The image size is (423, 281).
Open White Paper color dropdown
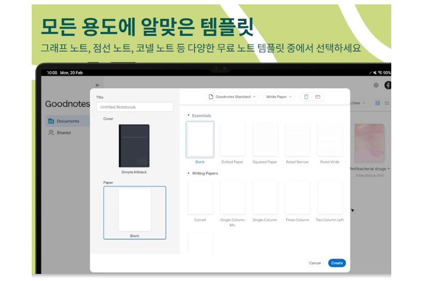click(279, 97)
